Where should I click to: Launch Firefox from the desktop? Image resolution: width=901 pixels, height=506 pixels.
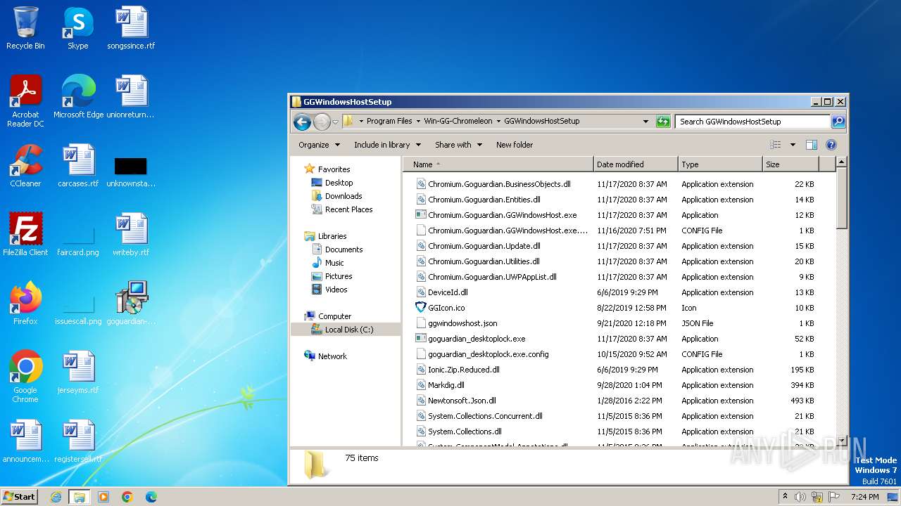coord(25,304)
